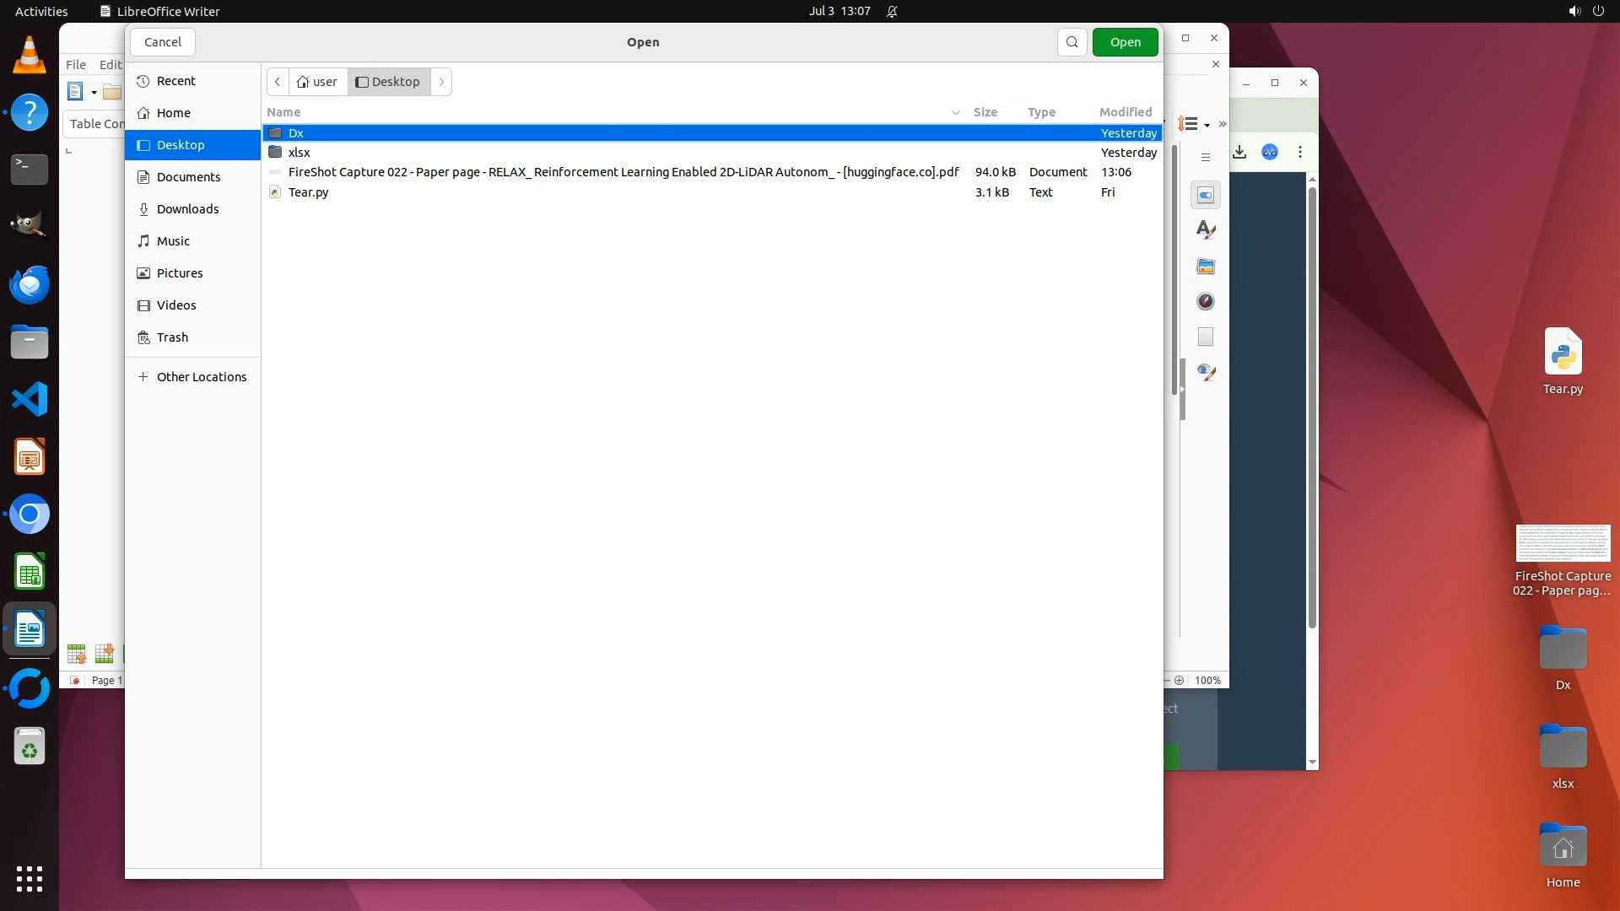Open the Styles deck in sidebar
The image size is (1620, 911).
click(x=1206, y=229)
